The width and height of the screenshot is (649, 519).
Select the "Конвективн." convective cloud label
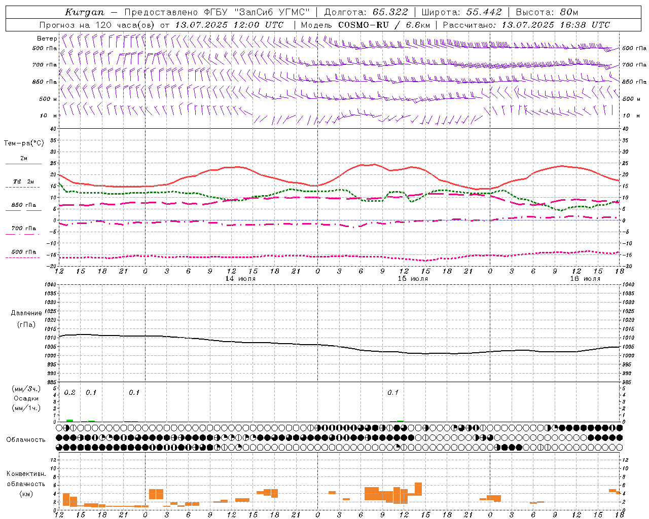point(26,474)
